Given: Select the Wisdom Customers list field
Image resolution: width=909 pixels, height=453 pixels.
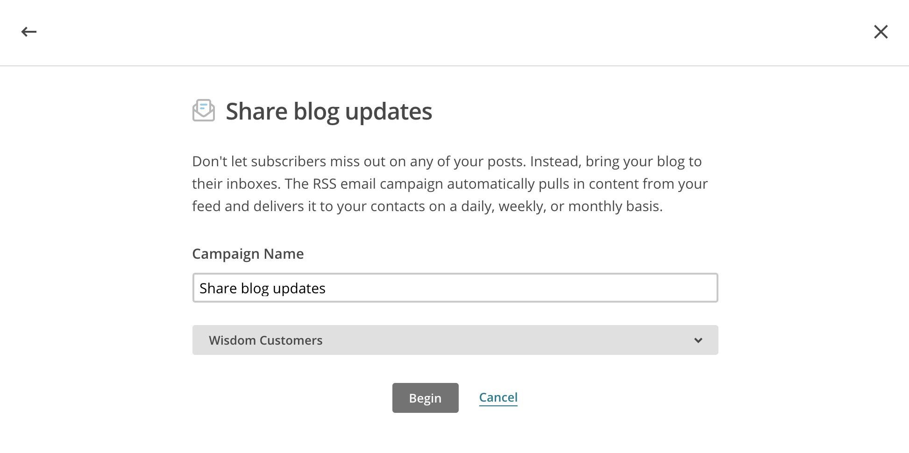Looking at the screenshot, I should [x=455, y=340].
